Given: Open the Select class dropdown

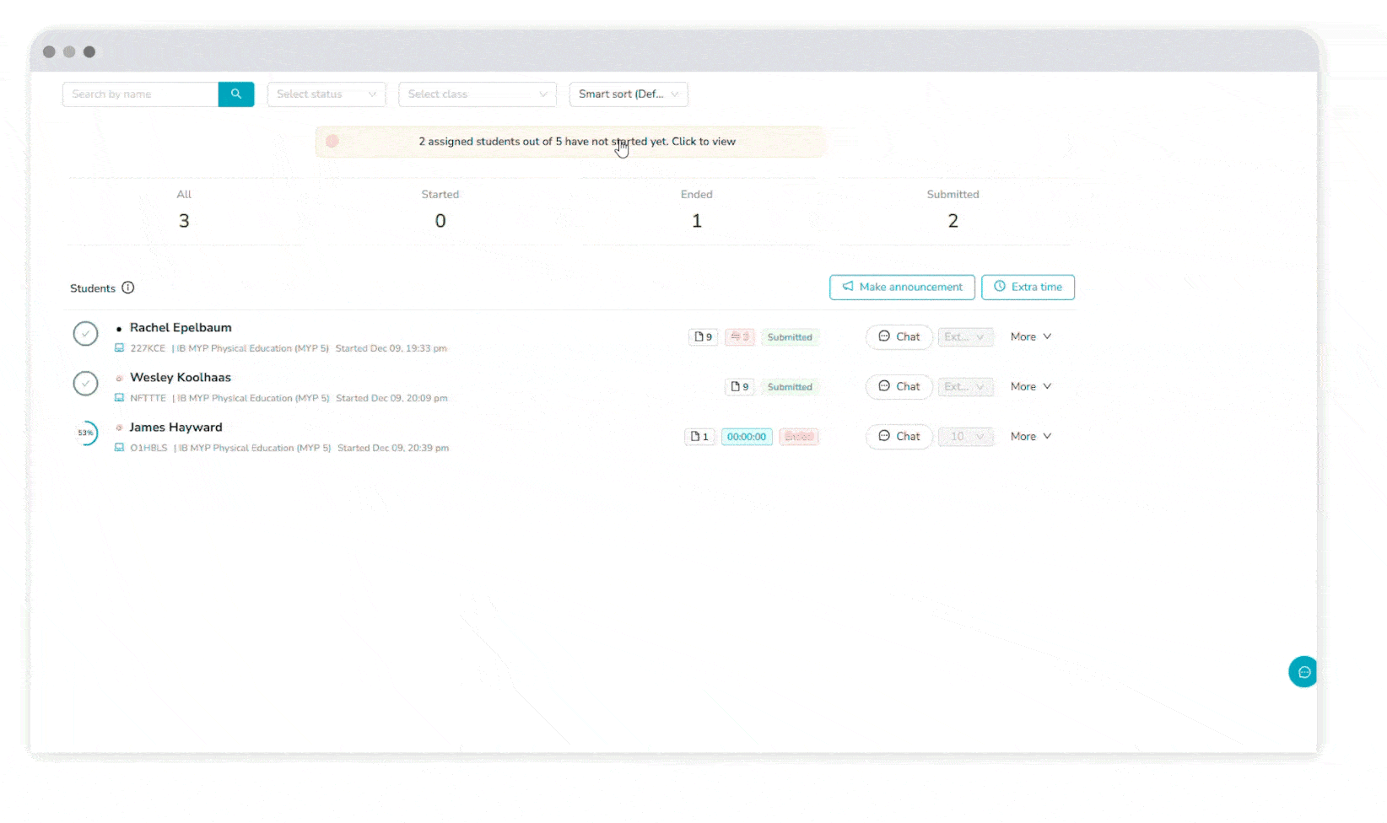Looking at the screenshot, I should coord(477,94).
